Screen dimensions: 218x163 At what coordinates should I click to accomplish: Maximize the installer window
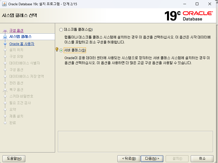point(197,4)
